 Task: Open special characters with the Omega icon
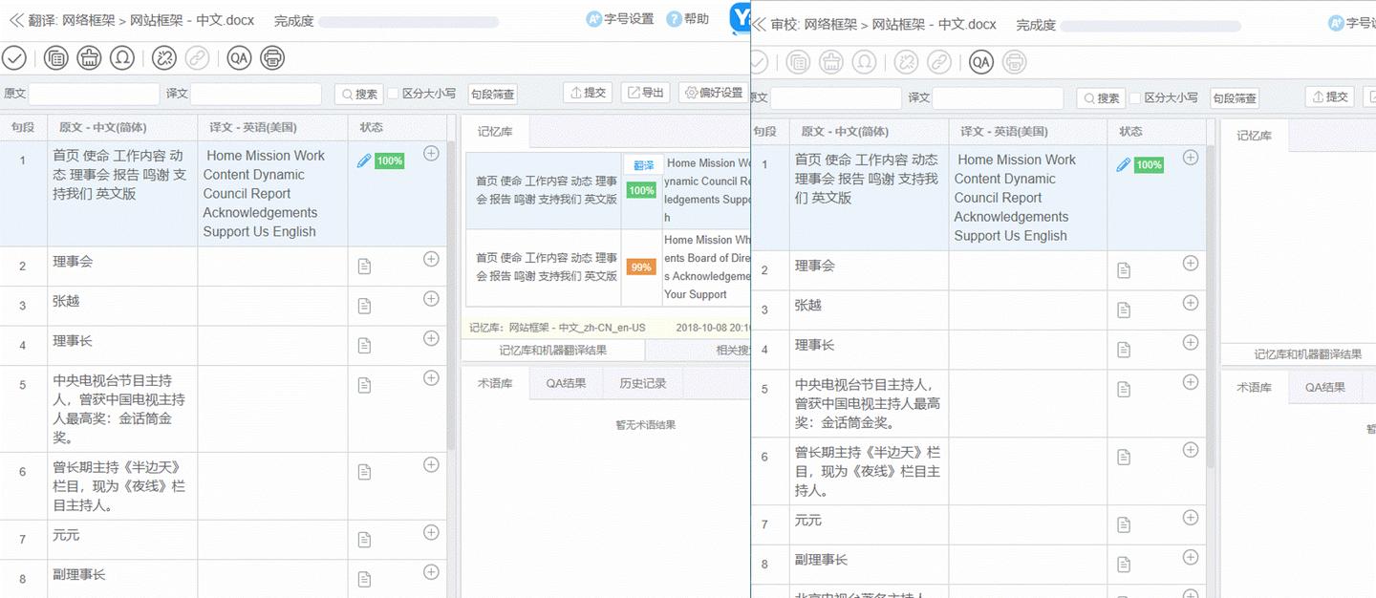[x=122, y=58]
